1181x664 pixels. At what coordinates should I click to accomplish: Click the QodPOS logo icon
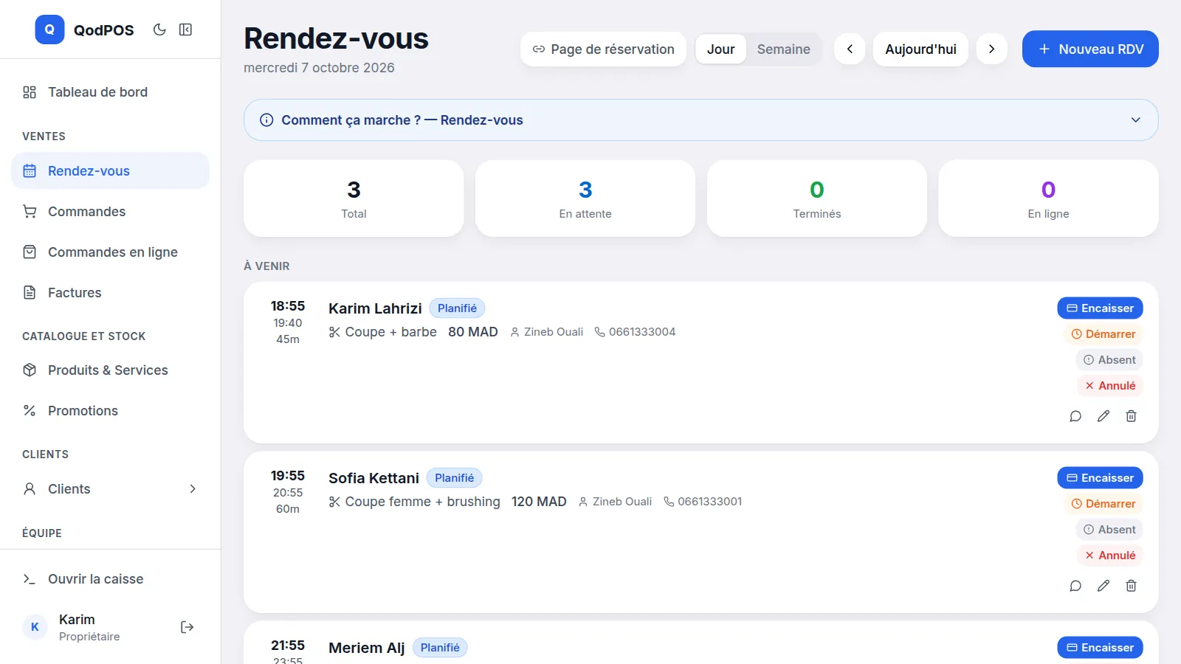(49, 30)
